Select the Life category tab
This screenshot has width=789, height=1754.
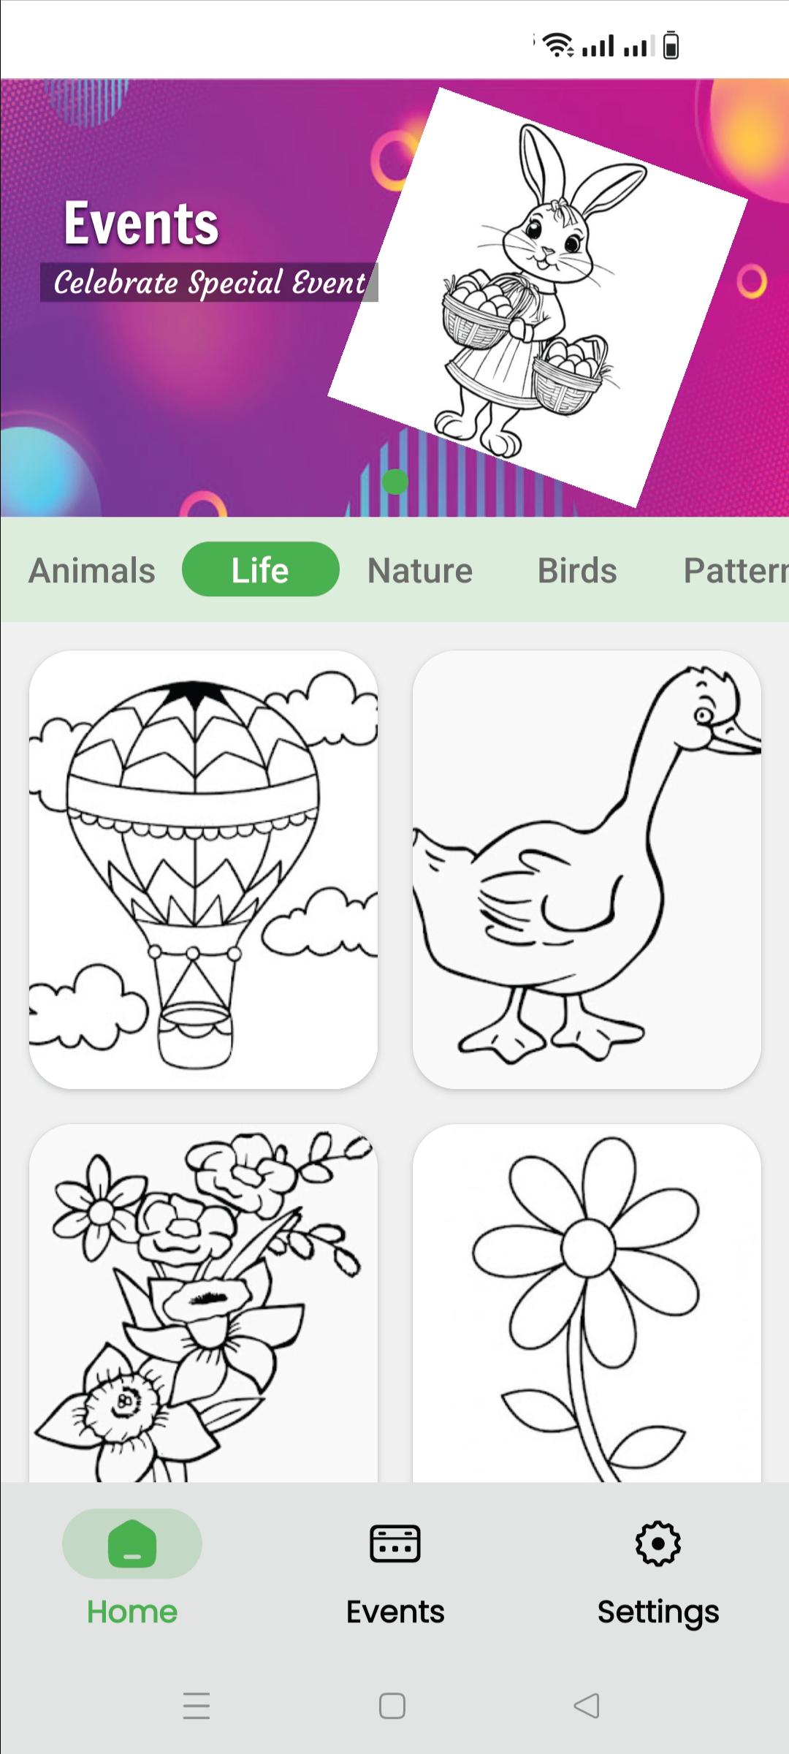[x=261, y=569]
